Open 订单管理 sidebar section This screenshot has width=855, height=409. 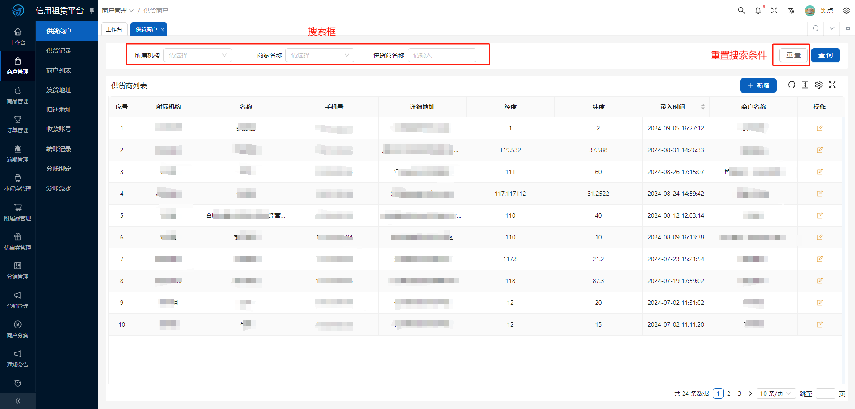[18, 124]
